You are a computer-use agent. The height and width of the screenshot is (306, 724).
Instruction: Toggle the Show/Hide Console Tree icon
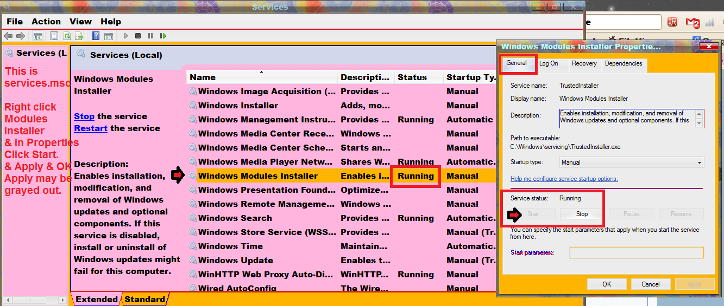[x=38, y=36]
